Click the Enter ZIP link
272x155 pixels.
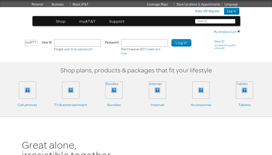201,11
